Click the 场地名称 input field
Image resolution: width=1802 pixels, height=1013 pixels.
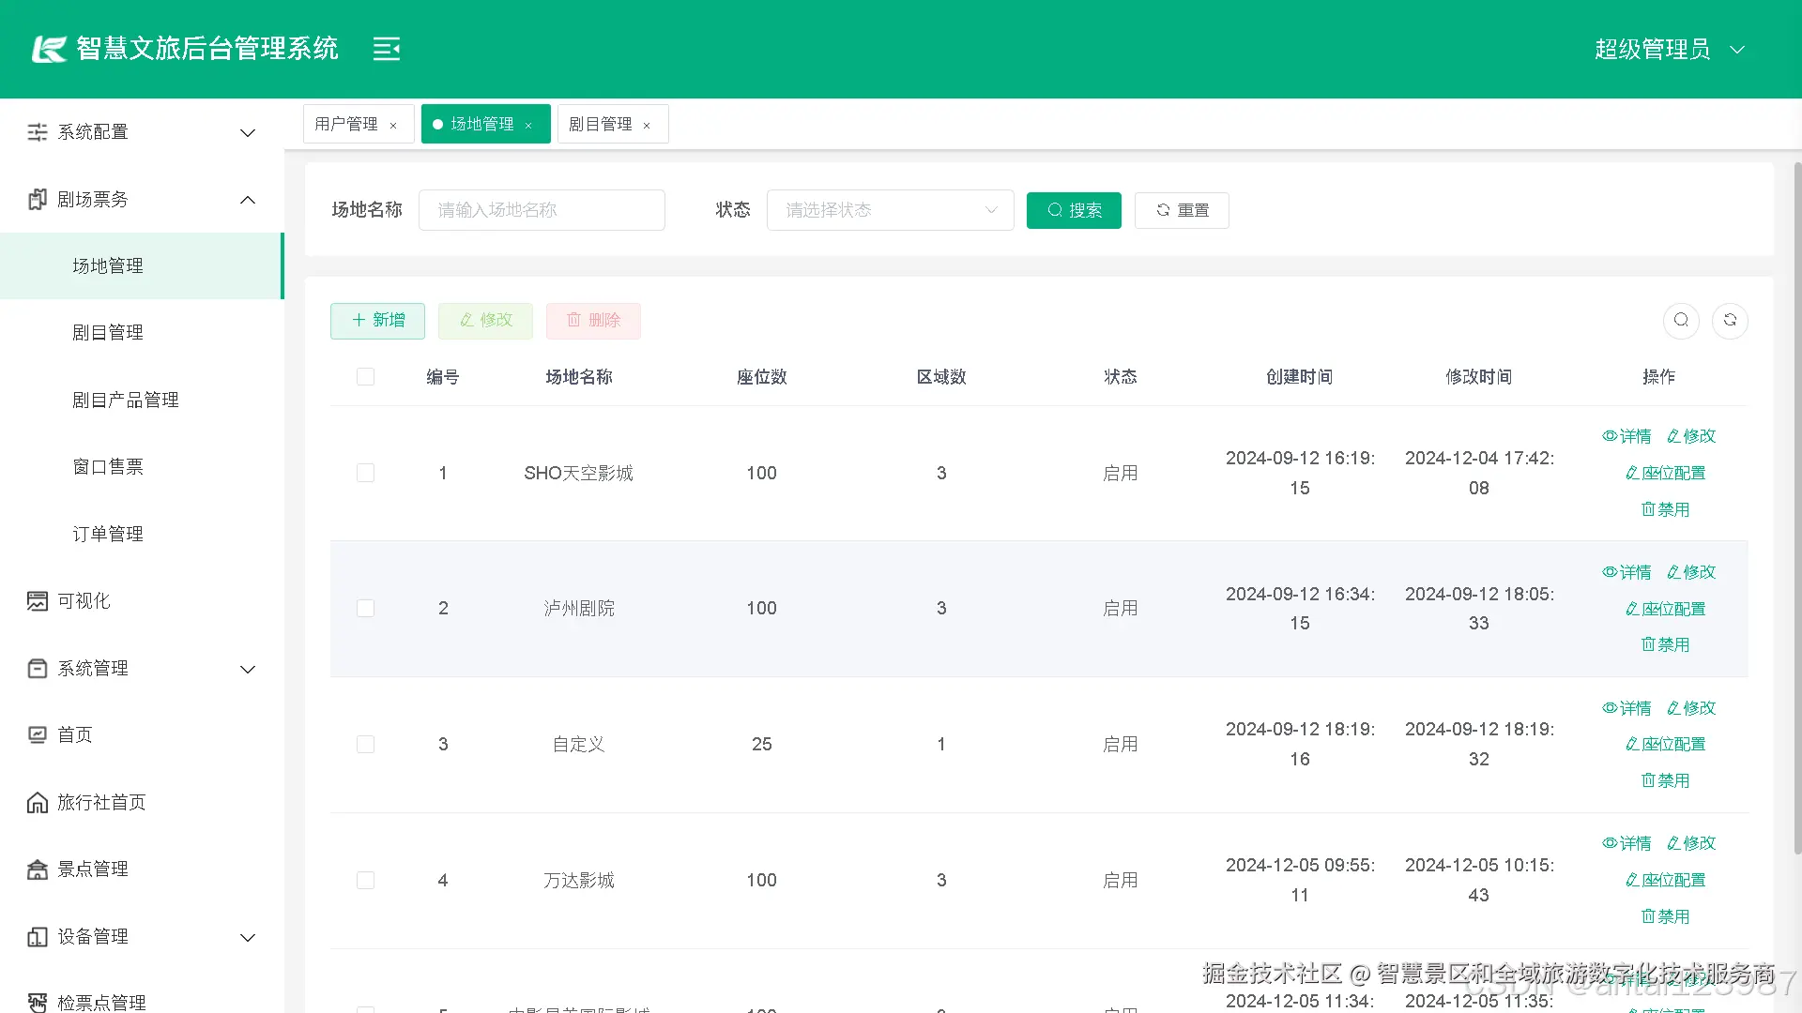click(x=542, y=210)
